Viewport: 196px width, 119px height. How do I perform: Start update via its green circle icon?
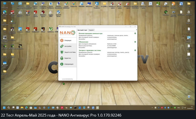coord(135,42)
